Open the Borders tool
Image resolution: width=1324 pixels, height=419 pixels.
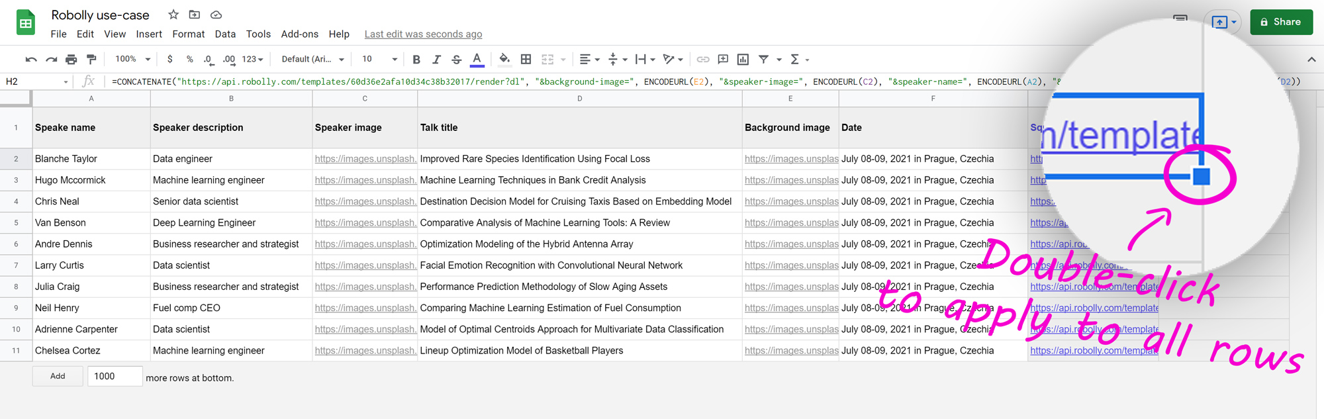tap(526, 60)
